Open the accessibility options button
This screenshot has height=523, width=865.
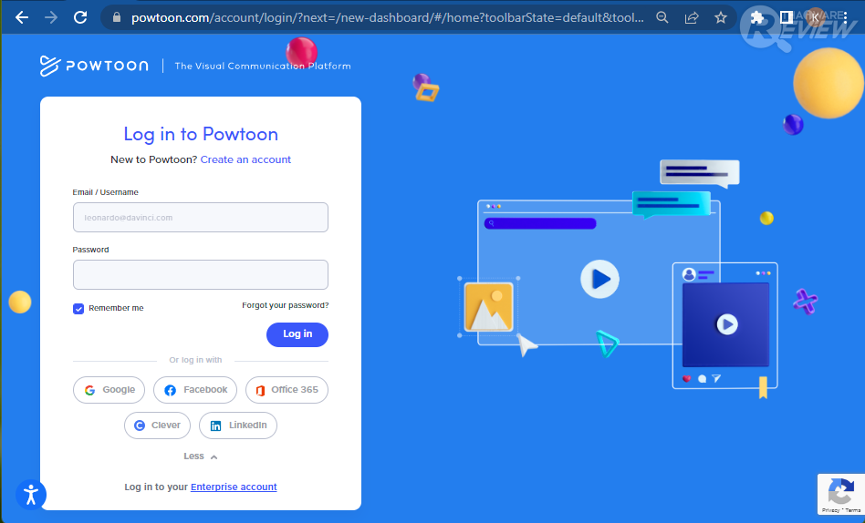click(31, 495)
